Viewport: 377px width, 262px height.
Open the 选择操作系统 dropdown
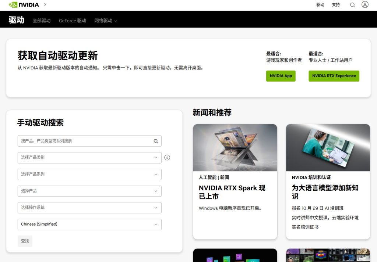click(89, 208)
